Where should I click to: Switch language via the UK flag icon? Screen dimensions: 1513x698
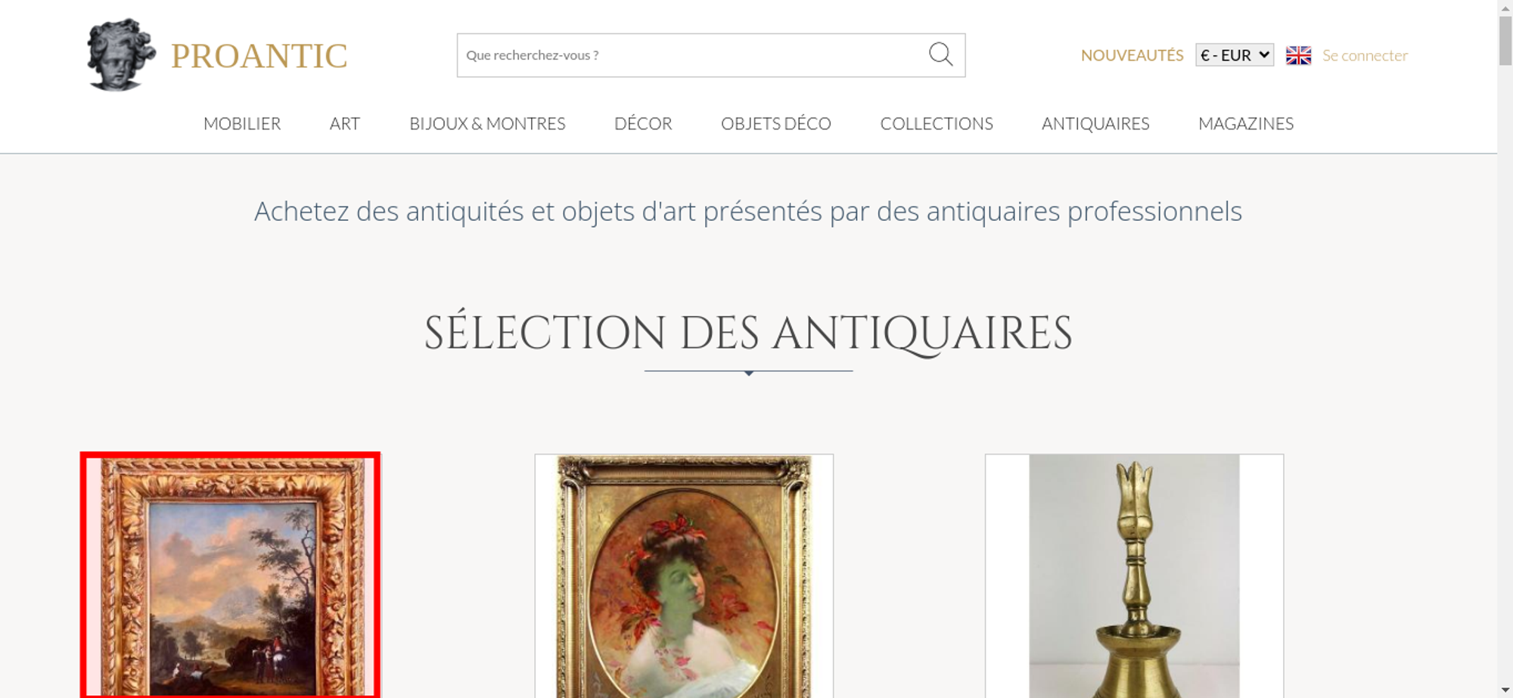pyautogui.click(x=1298, y=55)
